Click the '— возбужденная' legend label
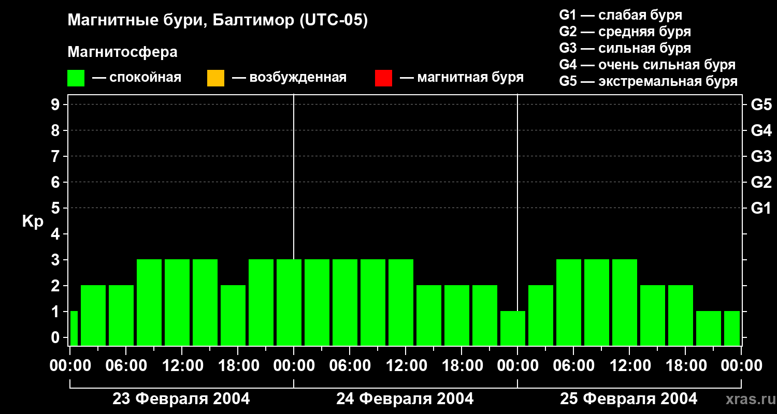The width and height of the screenshot is (777, 414). point(289,78)
